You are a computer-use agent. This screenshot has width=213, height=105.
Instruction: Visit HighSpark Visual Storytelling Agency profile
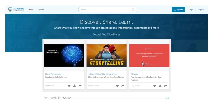tap(103, 74)
